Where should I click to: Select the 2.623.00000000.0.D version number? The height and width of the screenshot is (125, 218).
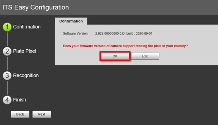110,33
